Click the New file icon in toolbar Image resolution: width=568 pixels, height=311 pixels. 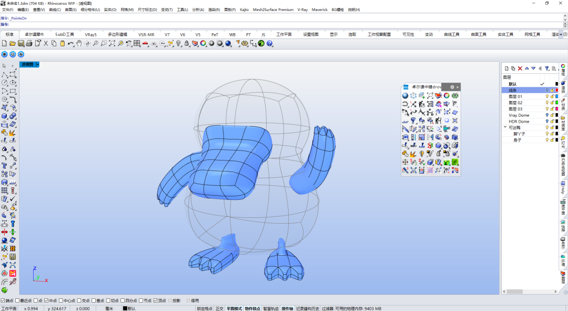4,44
